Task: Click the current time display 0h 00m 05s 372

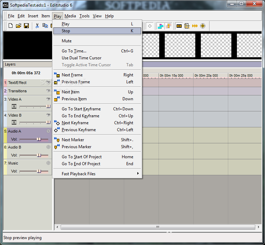Action: point(26,73)
